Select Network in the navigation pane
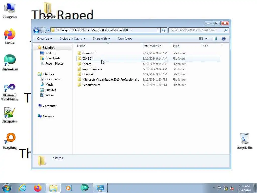The height and width of the screenshot is (193, 257). (48, 116)
